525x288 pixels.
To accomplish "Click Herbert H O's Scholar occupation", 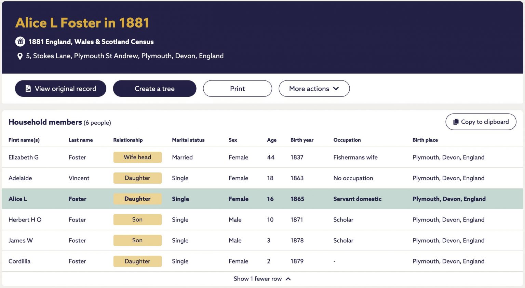I will pos(343,220).
